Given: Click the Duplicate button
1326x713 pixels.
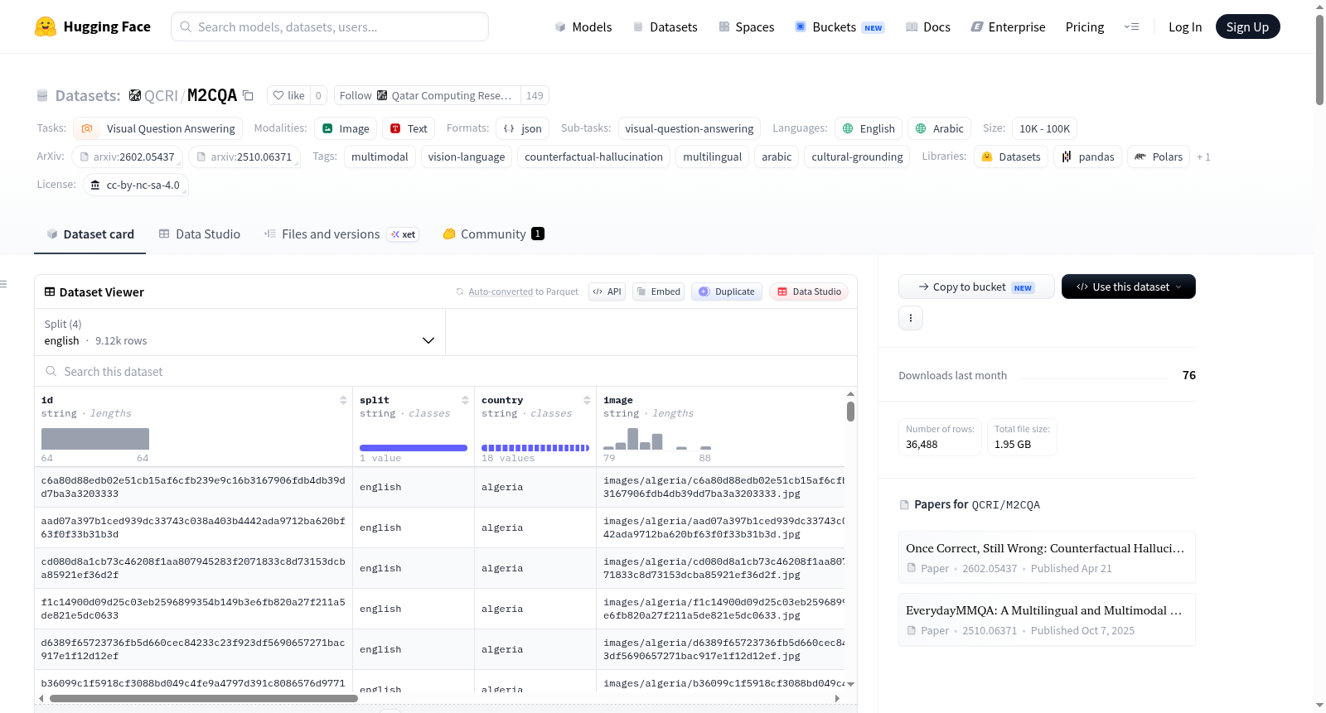Looking at the screenshot, I should click(727, 291).
